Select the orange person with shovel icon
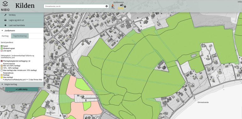Image resolution: width=242 pixels, height=119 pixels. pos(113,7)
